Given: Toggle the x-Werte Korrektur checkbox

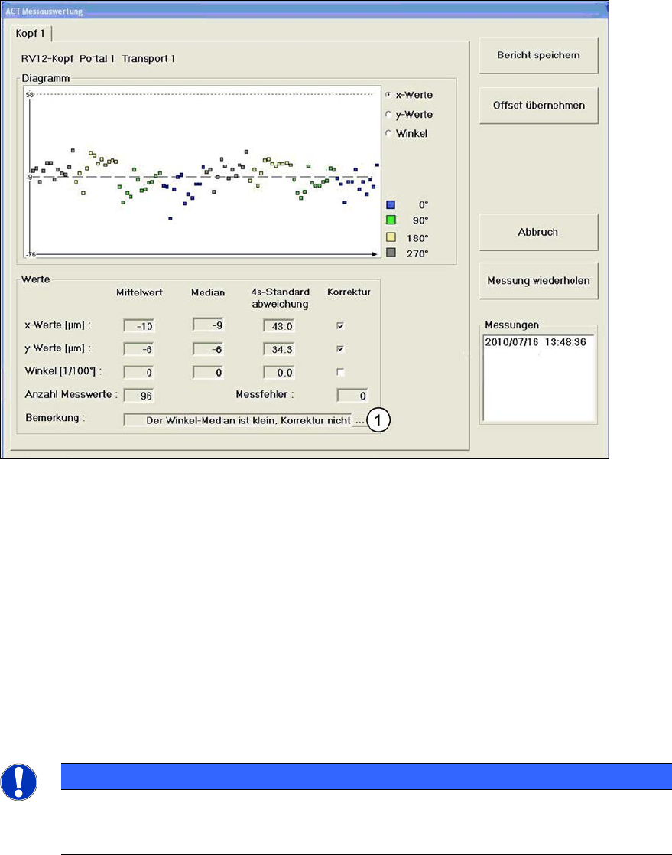Looking at the screenshot, I should tap(340, 325).
